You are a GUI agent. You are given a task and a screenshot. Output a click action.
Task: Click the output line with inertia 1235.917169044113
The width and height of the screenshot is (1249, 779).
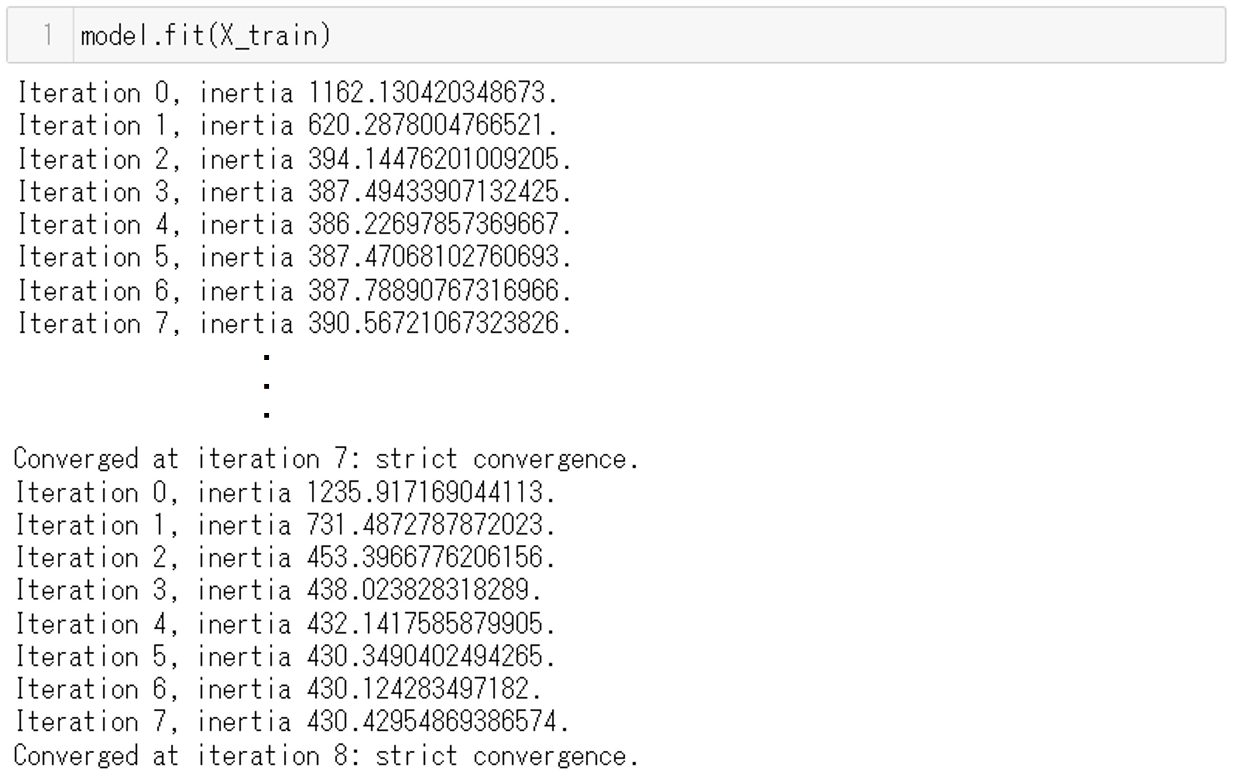(x=285, y=493)
